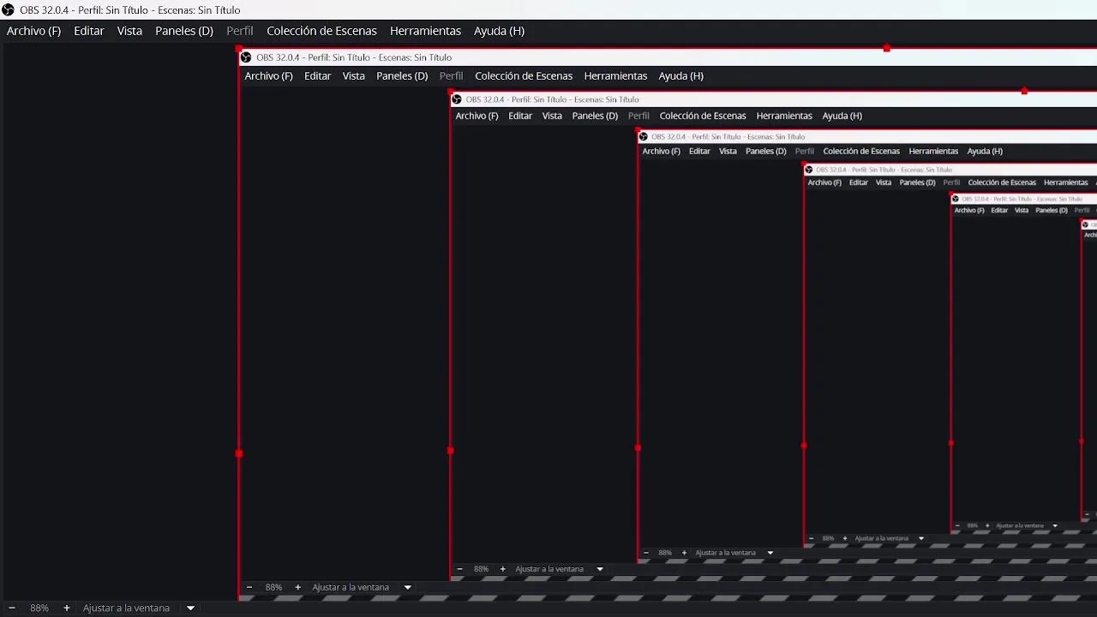Zoom in with the plus icon in the bottom-left zoom bar
1097x617 pixels.
pyautogui.click(x=67, y=608)
